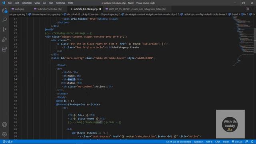Click the feedback icon in status bar
The image size is (256, 144).
pos(247,142)
